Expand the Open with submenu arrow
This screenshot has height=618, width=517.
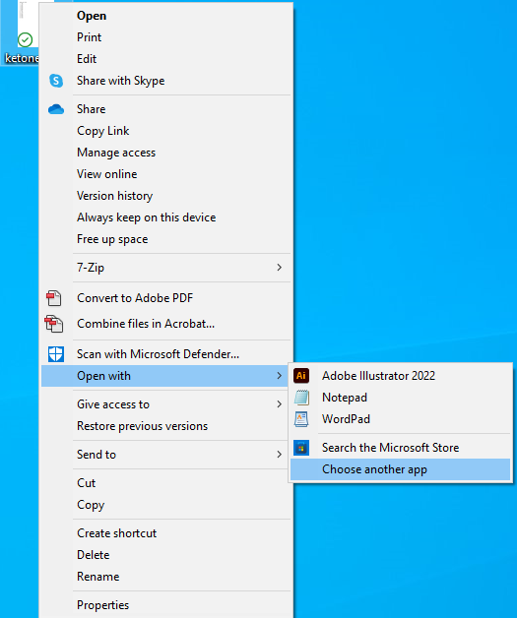click(280, 376)
